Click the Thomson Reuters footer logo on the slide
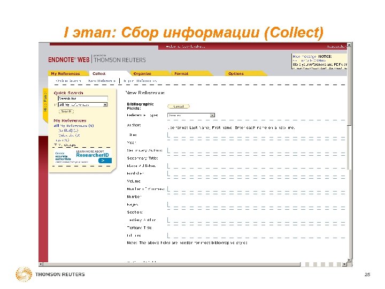Viewport: 385px width, 289px height. [x=50, y=274]
